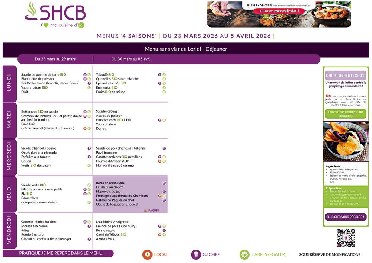Open the VENDREDI day tab
The height and width of the screenshot is (263, 372).
[10, 230]
